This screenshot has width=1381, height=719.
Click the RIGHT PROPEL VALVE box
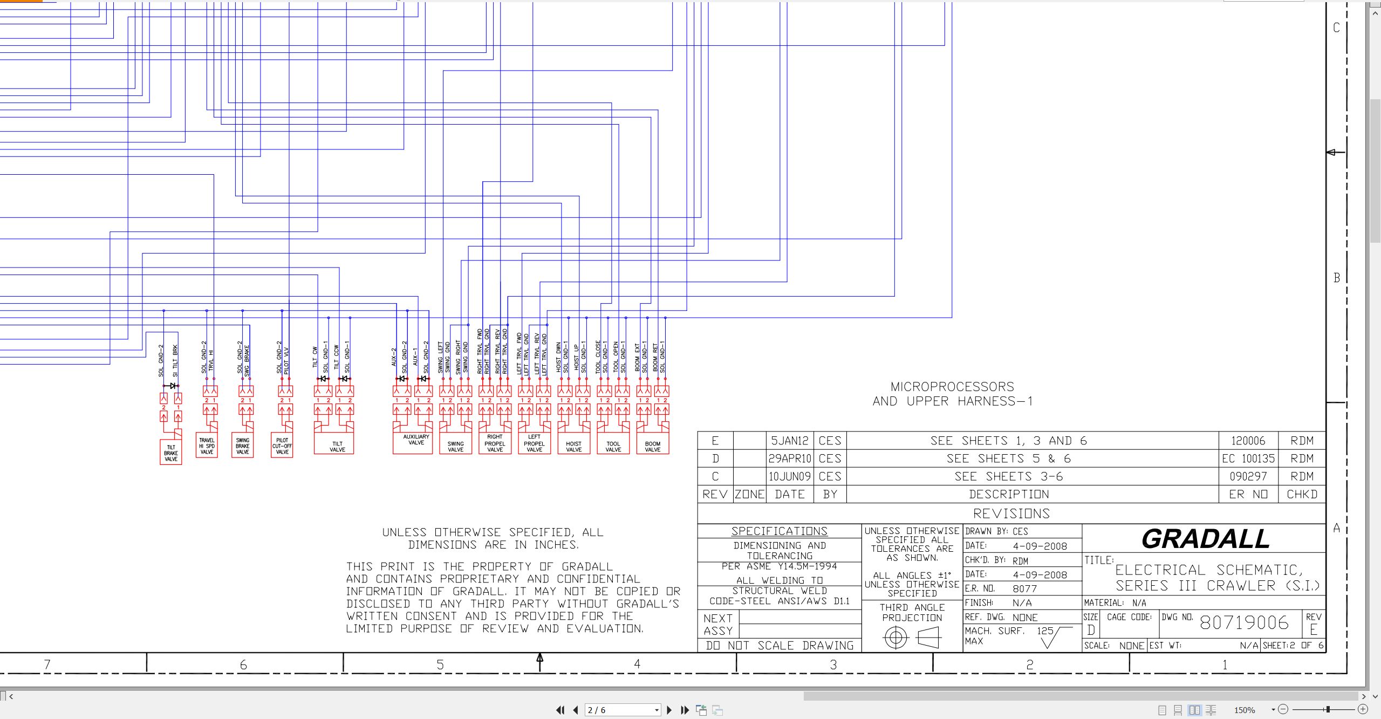[495, 443]
